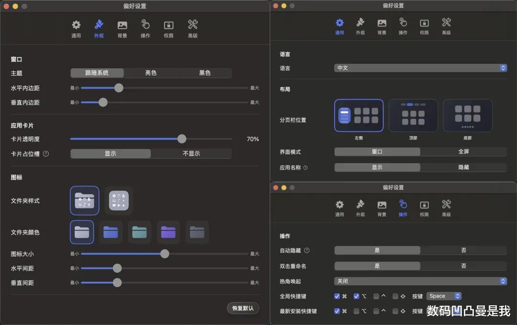517x325 pixels.
Task: Select the rounded grid folder style icon
Action: click(119, 200)
